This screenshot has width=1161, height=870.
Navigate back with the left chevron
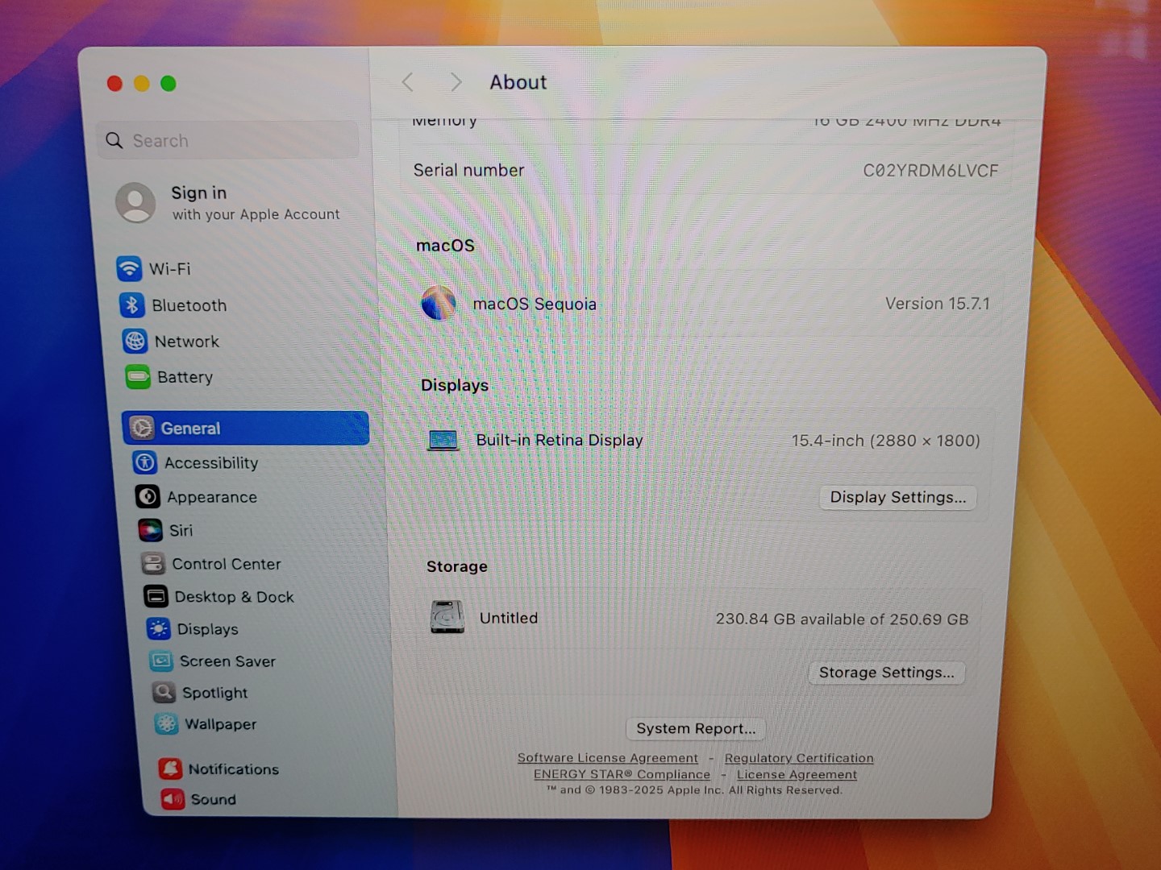(408, 82)
